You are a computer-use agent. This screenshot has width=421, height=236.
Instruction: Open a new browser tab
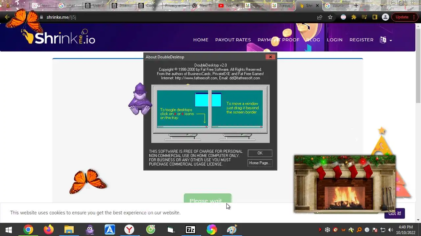click(x=356, y=6)
